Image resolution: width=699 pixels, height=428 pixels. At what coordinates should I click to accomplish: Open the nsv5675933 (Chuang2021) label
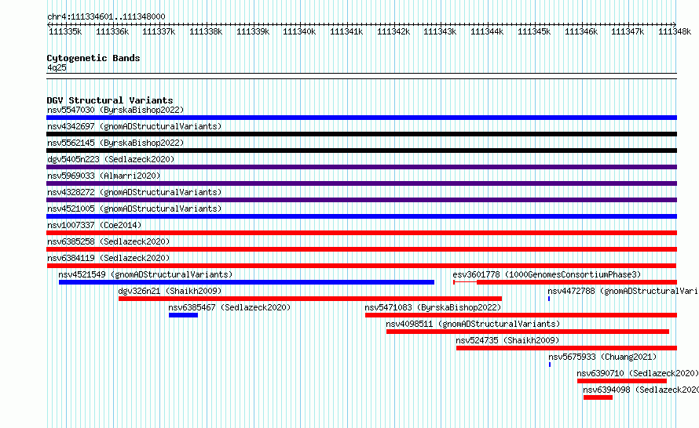tap(602, 357)
